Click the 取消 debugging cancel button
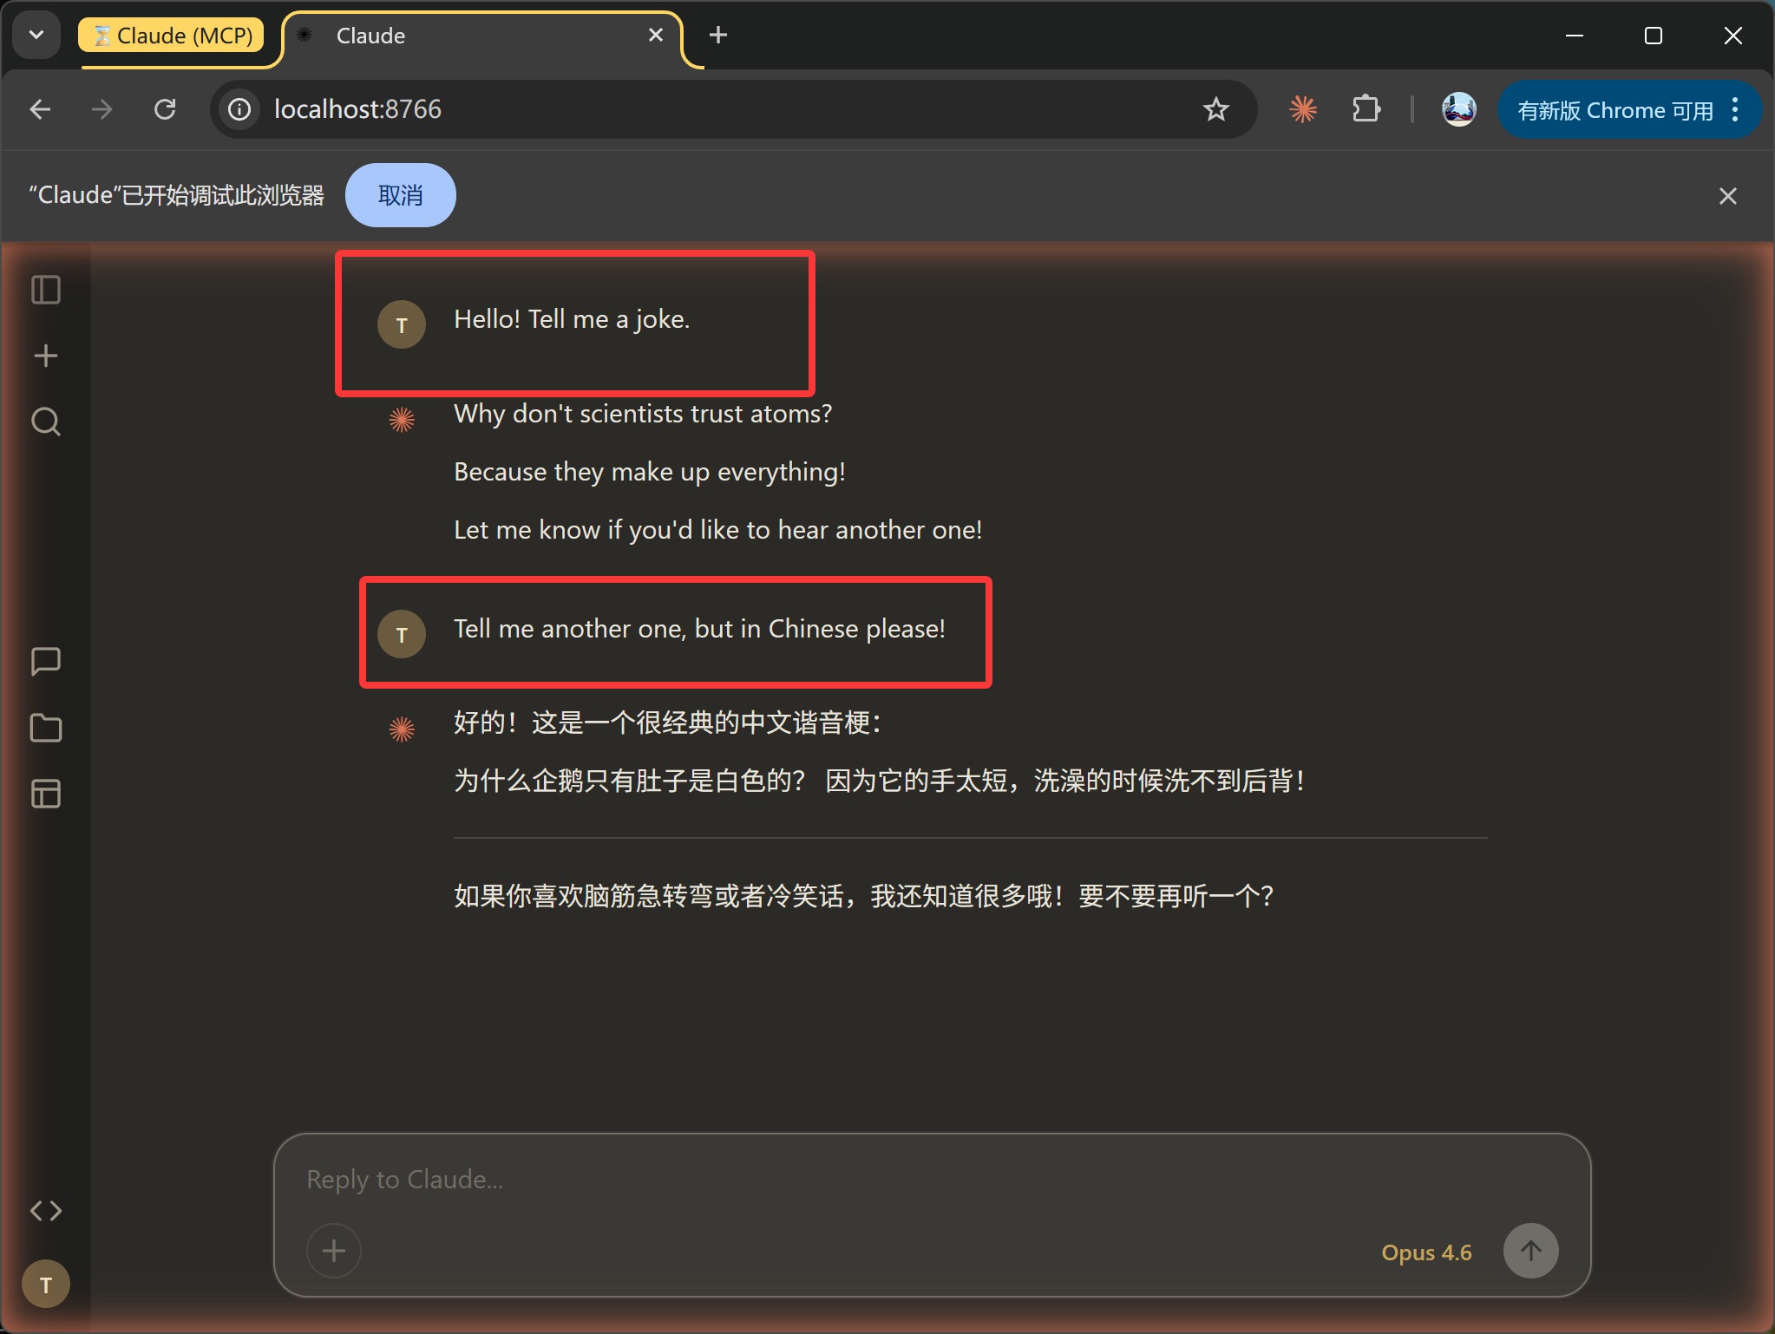The height and width of the screenshot is (1334, 1775). click(401, 195)
